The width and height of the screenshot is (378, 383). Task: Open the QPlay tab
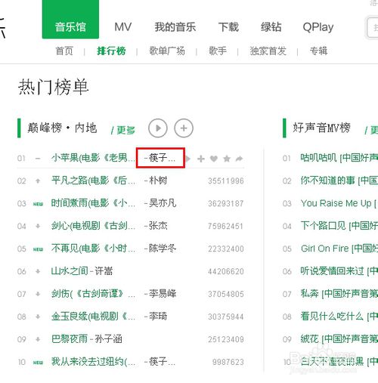click(318, 27)
